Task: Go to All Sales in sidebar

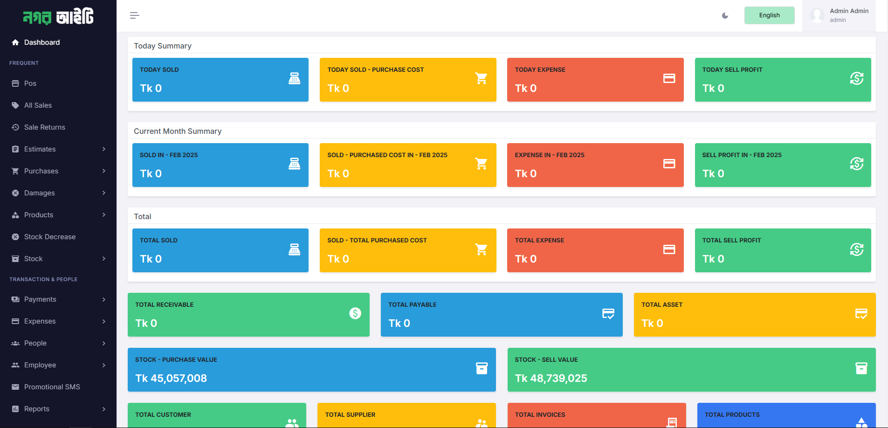Action: click(38, 105)
